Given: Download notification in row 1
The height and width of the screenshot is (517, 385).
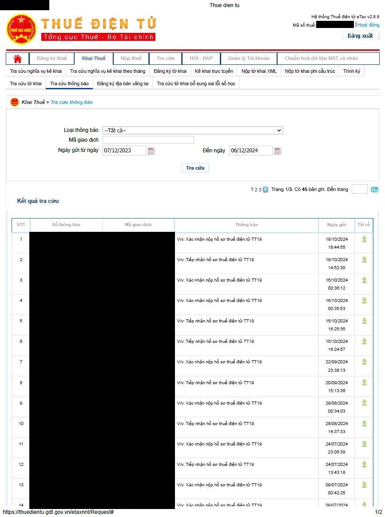Looking at the screenshot, I should pyautogui.click(x=364, y=239).
